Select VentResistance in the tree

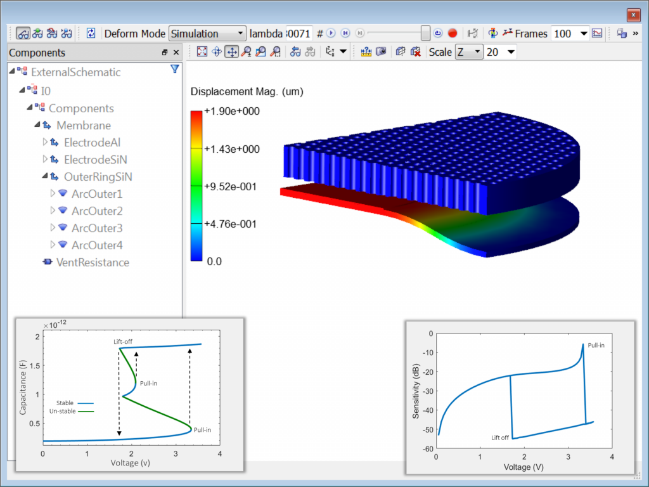[93, 262]
